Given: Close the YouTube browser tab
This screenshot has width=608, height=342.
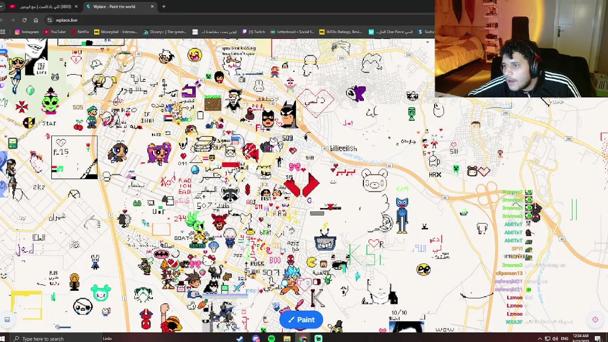Looking at the screenshot, I should coord(76,7).
